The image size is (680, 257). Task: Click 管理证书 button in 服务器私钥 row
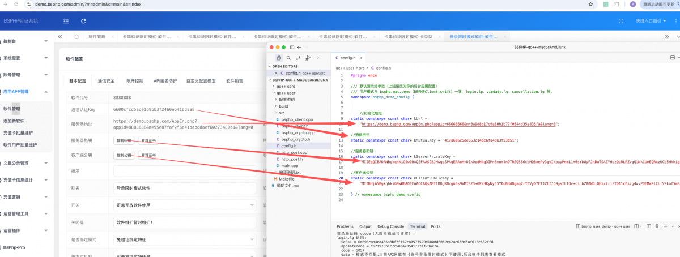coord(148,140)
